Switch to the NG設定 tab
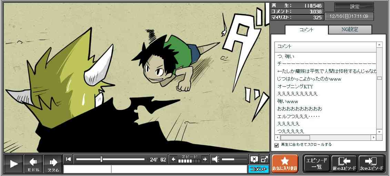Screen dimensions: 390x176 coord(350,30)
